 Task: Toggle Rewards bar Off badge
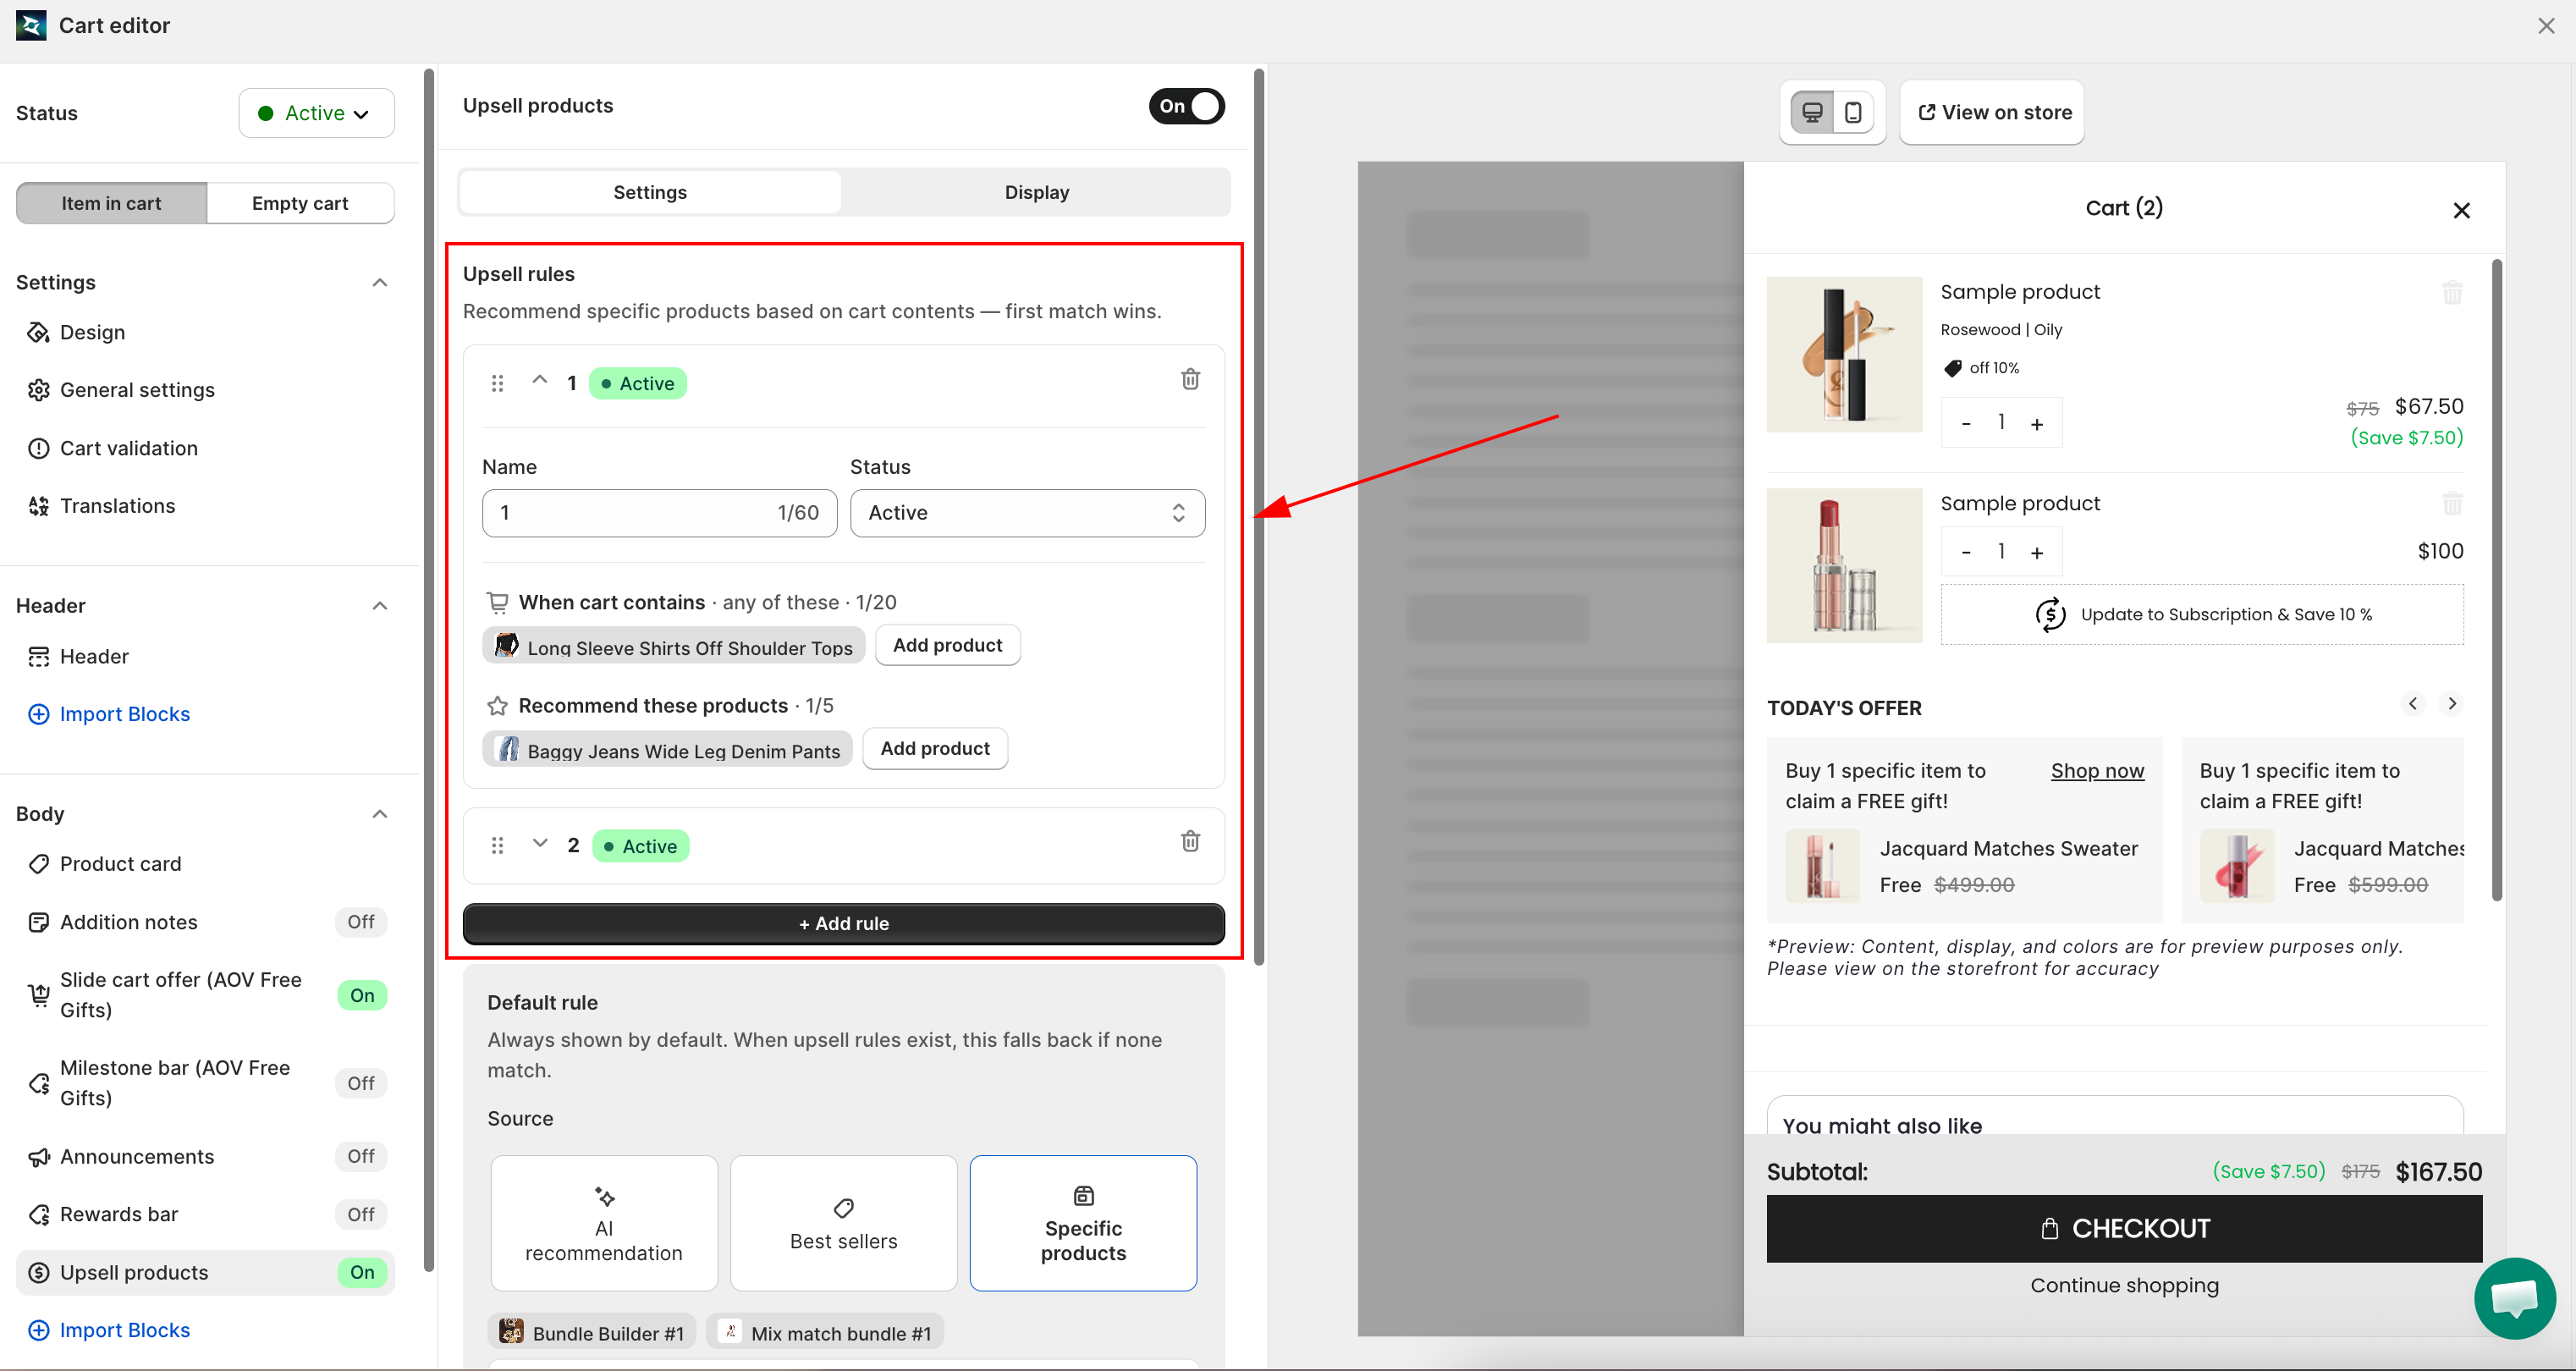pos(361,1214)
